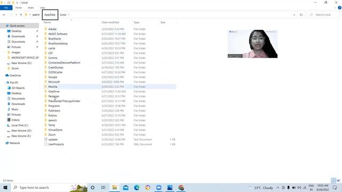The image size is (342, 192).
Task: Select the CEF folder
Action: pos(50,53)
